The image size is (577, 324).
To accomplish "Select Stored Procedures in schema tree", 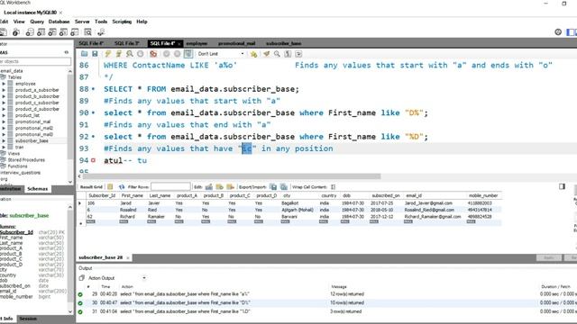I will [26, 160].
